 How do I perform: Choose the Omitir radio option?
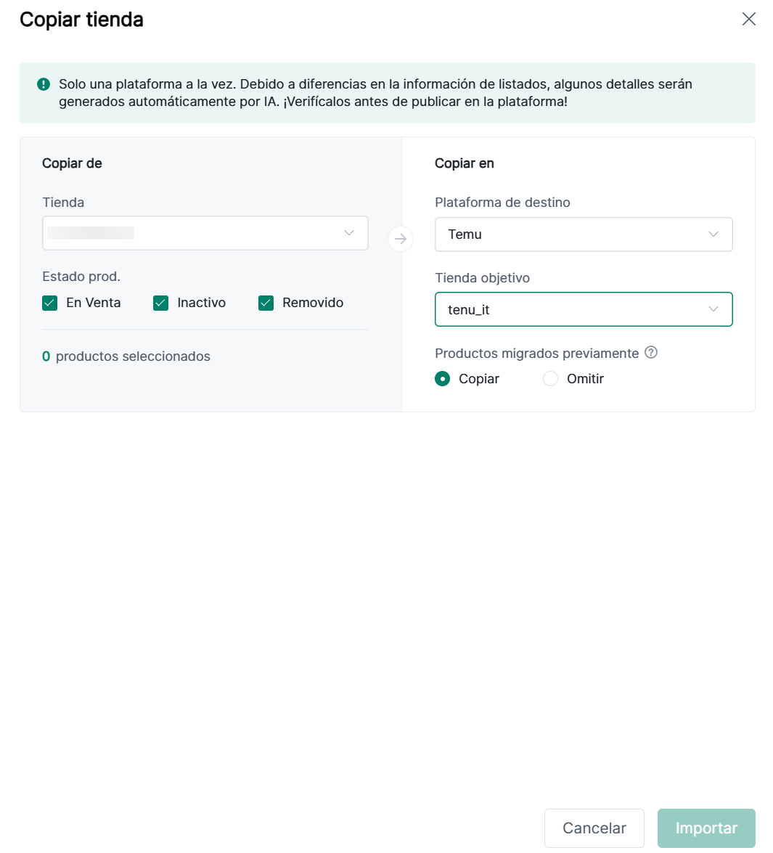(551, 379)
